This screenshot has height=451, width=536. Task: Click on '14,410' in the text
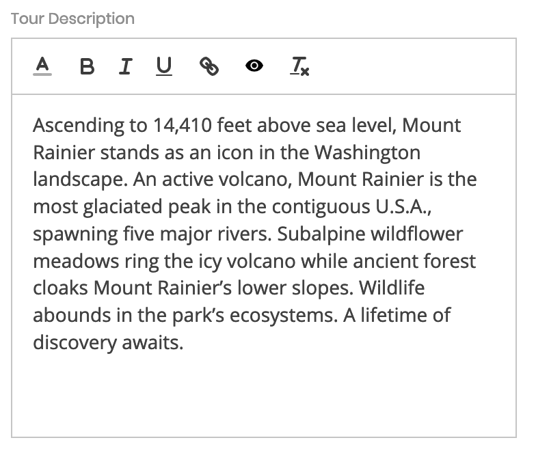[x=183, y=126]
